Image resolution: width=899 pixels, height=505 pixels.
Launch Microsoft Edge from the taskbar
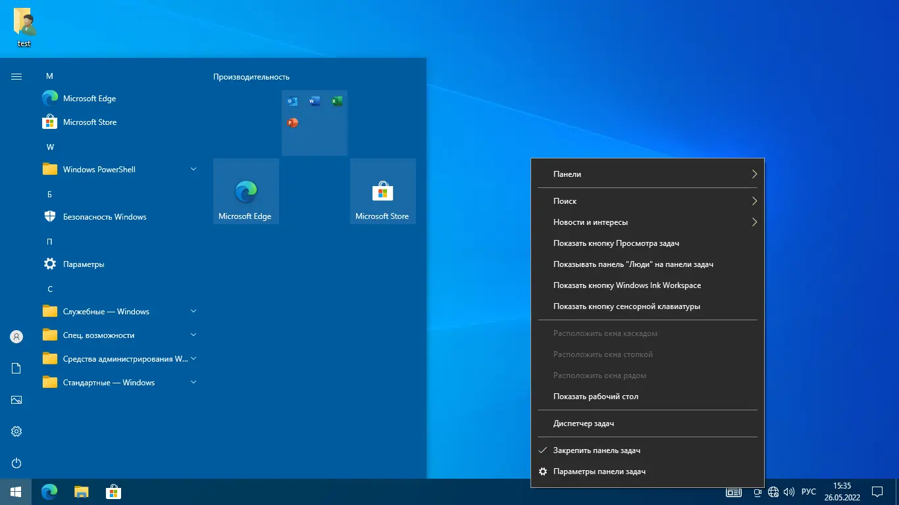tap(49, 492)
